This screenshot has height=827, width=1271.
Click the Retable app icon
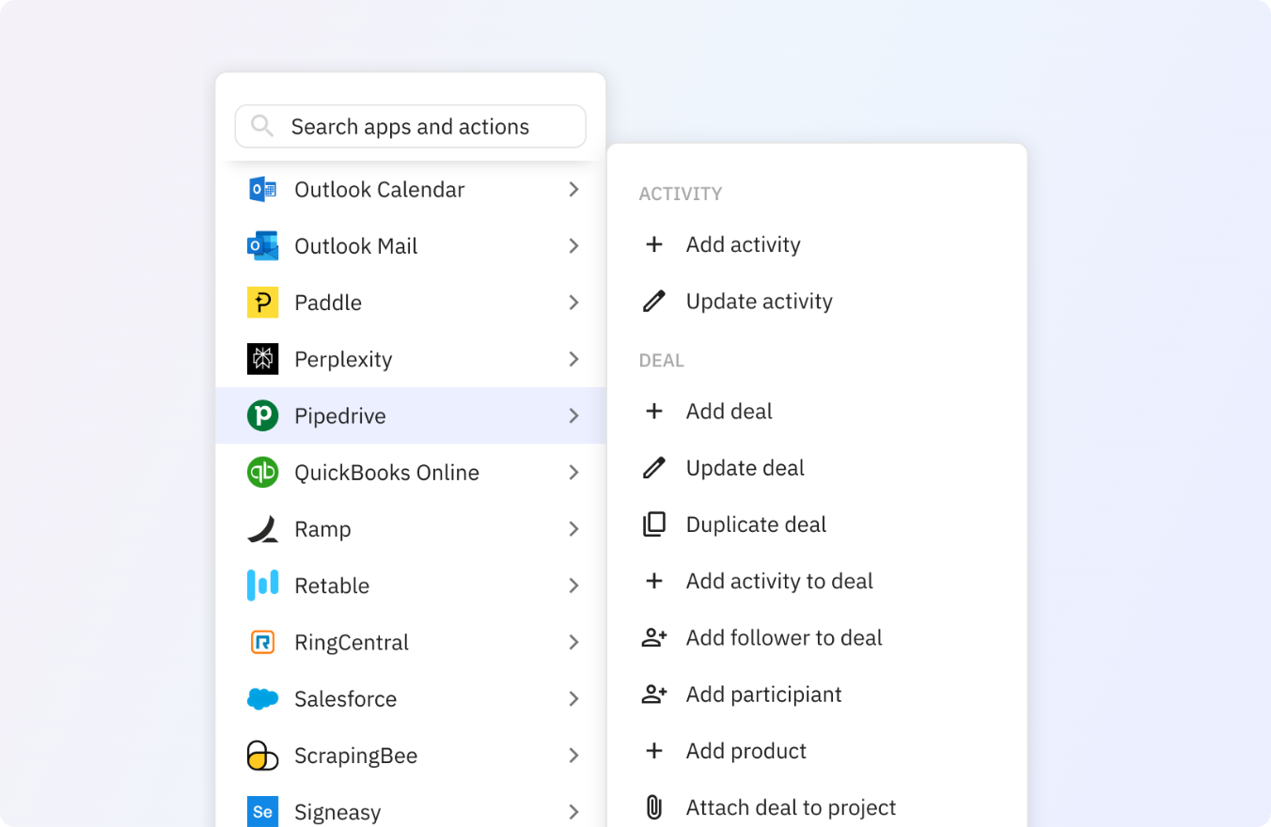(262, 585)
